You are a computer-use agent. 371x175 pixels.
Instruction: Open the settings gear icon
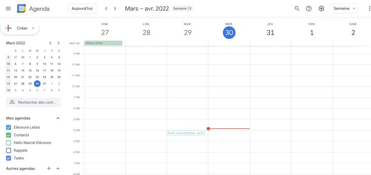pos(321,9)
